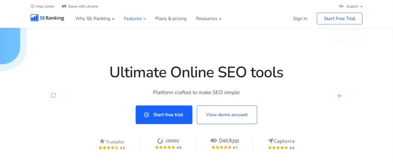Open the Resources dropdown menu
This screenshot has width=393, height=163.
208,18
